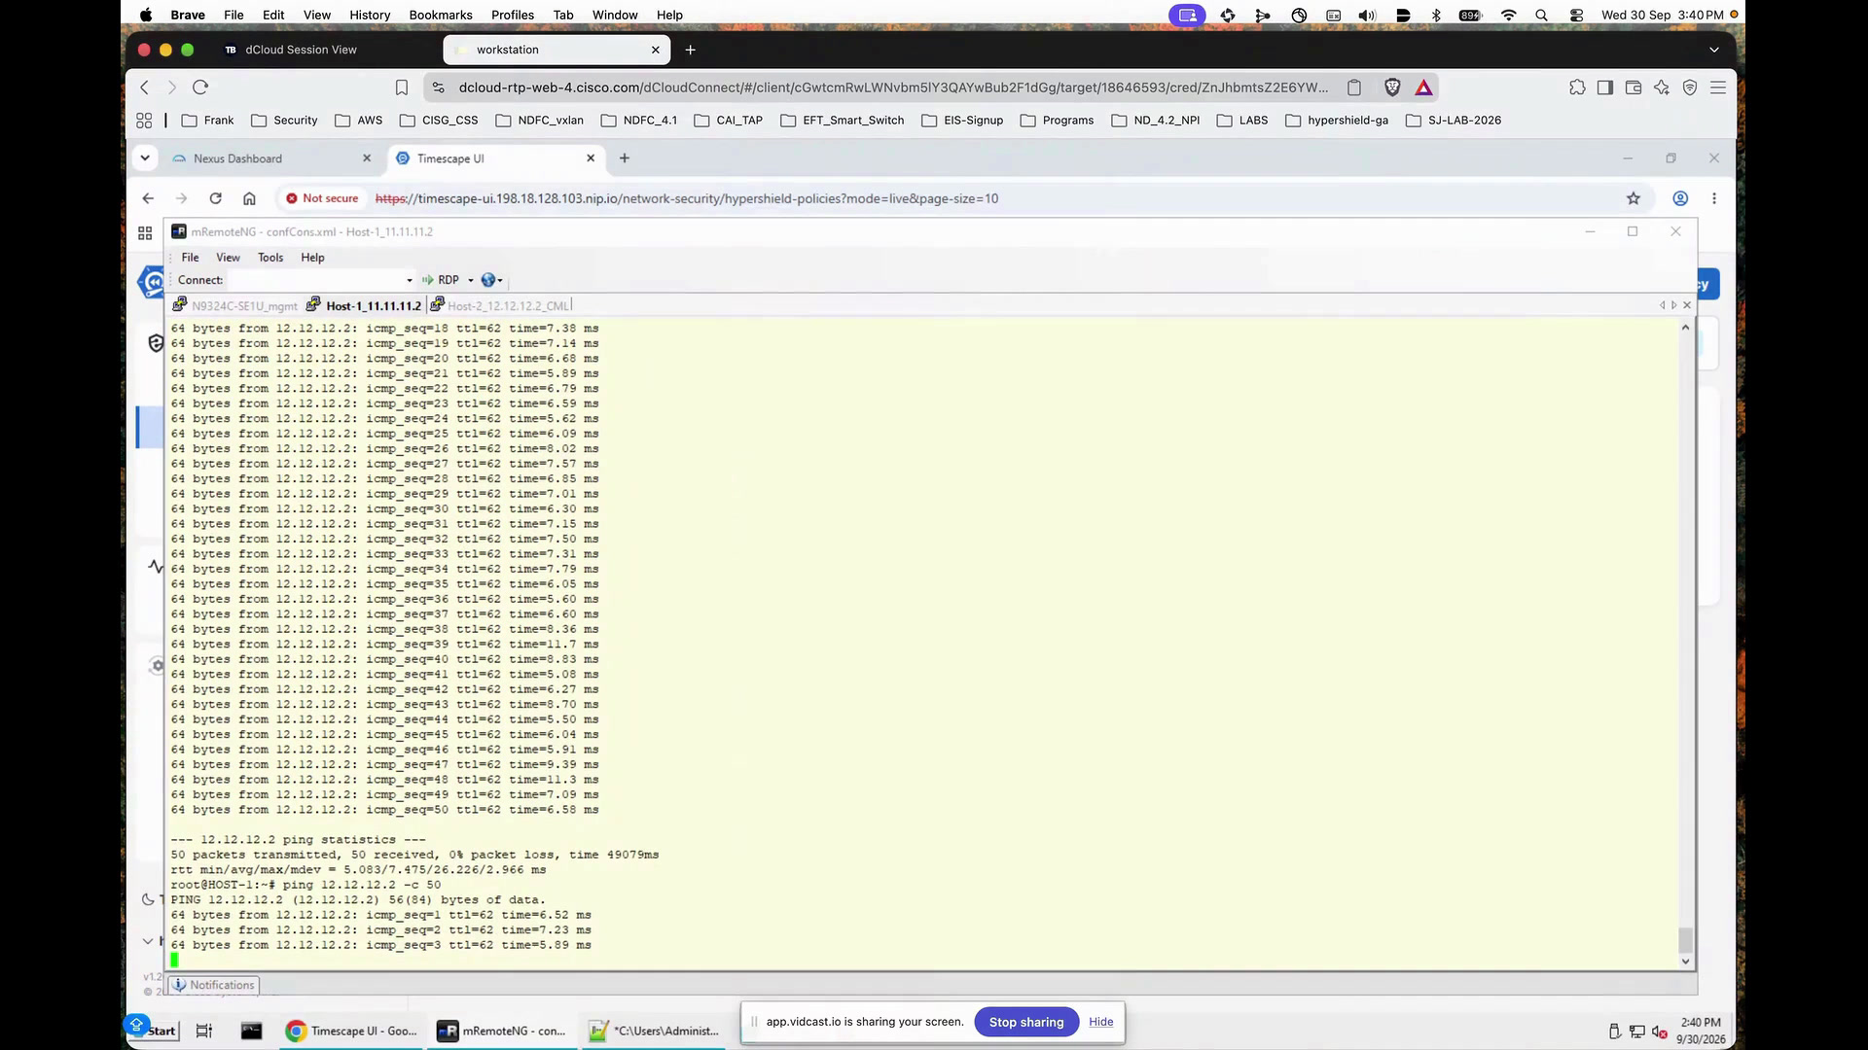Image resolution: width=1868 pixels, height=1050 pixels.
Task: Open Timescape UI Chrome taskbar item
Action: (352, 1032)
